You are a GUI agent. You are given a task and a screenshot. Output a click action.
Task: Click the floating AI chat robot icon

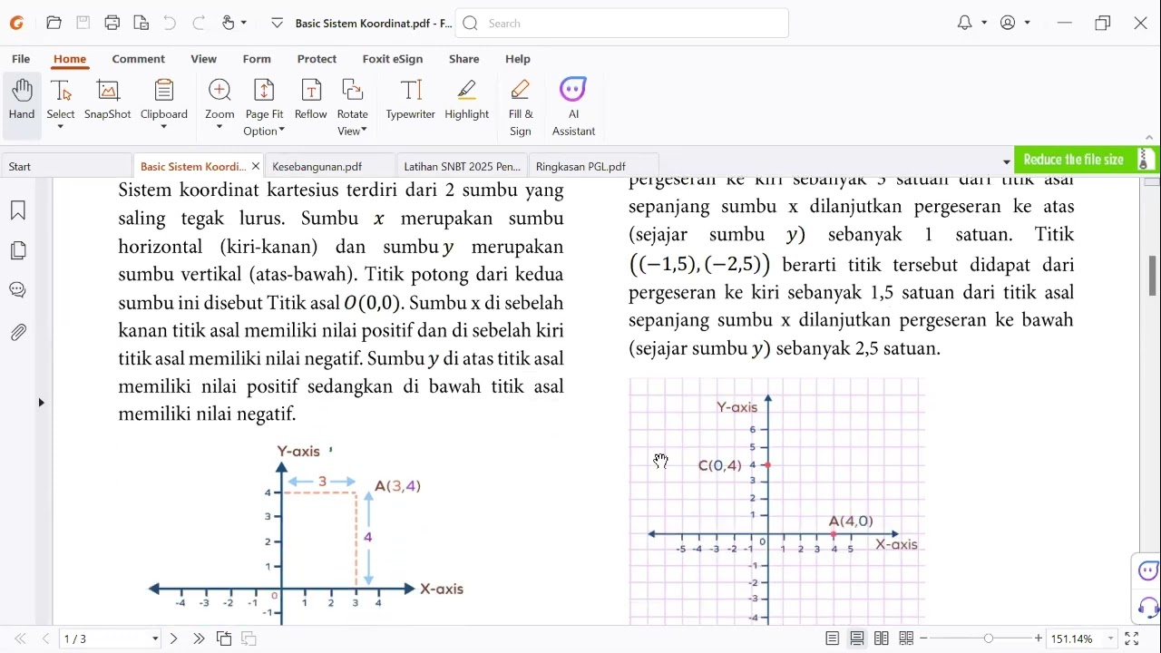coord(1148,570)
